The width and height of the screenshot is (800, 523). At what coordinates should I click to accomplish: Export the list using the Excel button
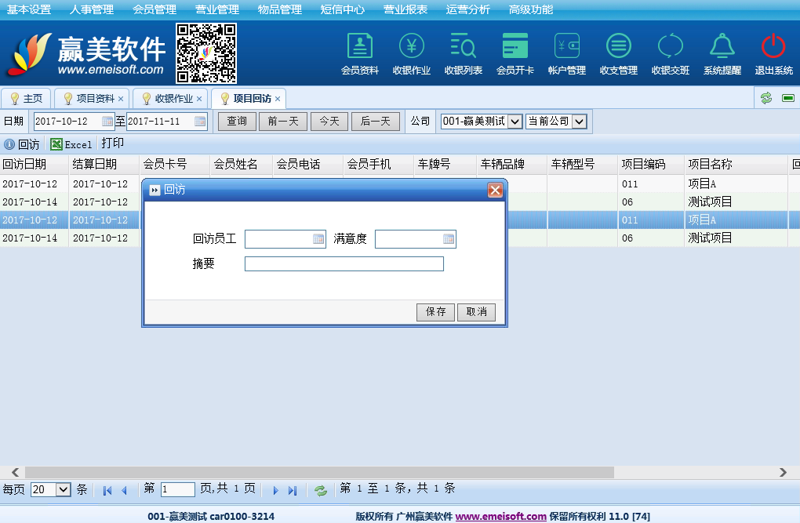pyautogui.click(x=71, y=144)
